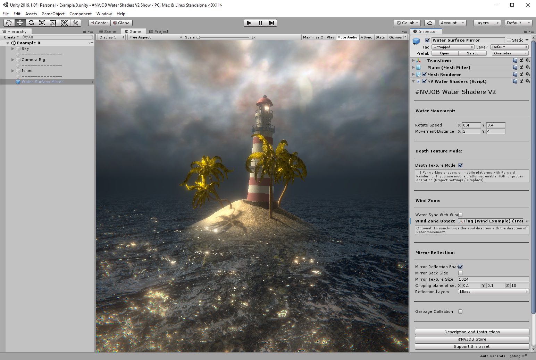Pause the game playback

260,23
